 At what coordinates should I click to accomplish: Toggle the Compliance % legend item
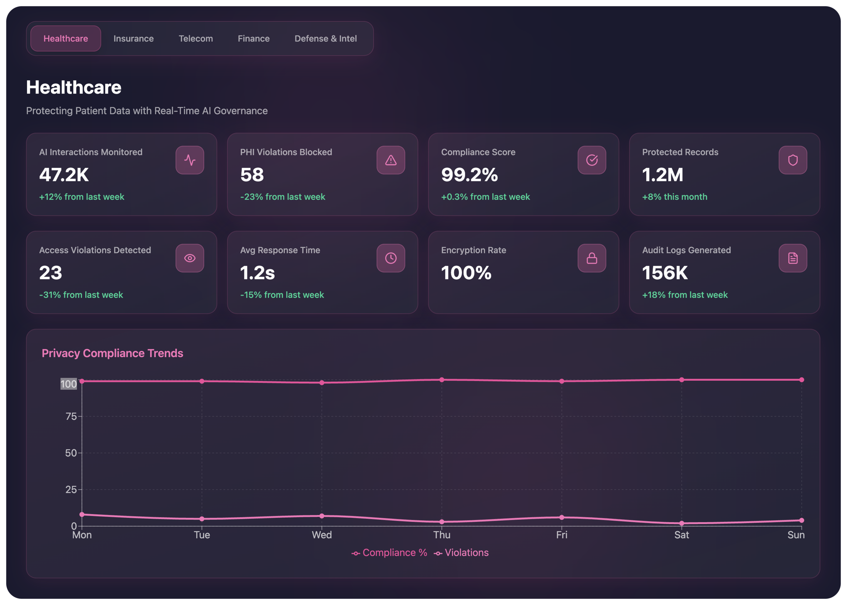point(389,552)
